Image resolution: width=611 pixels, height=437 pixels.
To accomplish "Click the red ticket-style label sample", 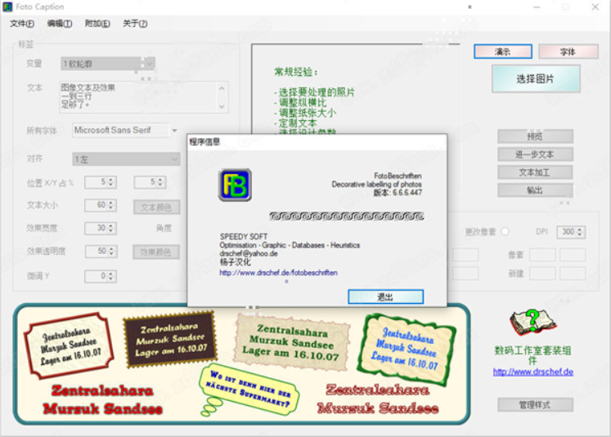I will point(70,346).
